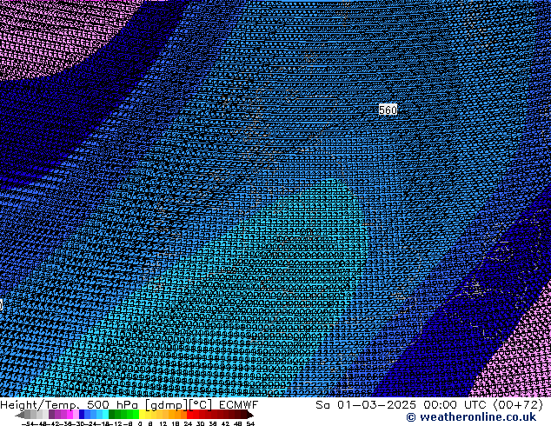Image resolution: width=551 pixels, height=426 pixels.
Task: Click the '[°C]' unit label
Action: 201,405
